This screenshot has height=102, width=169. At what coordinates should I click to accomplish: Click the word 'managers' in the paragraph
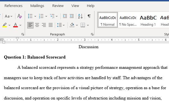12,78
